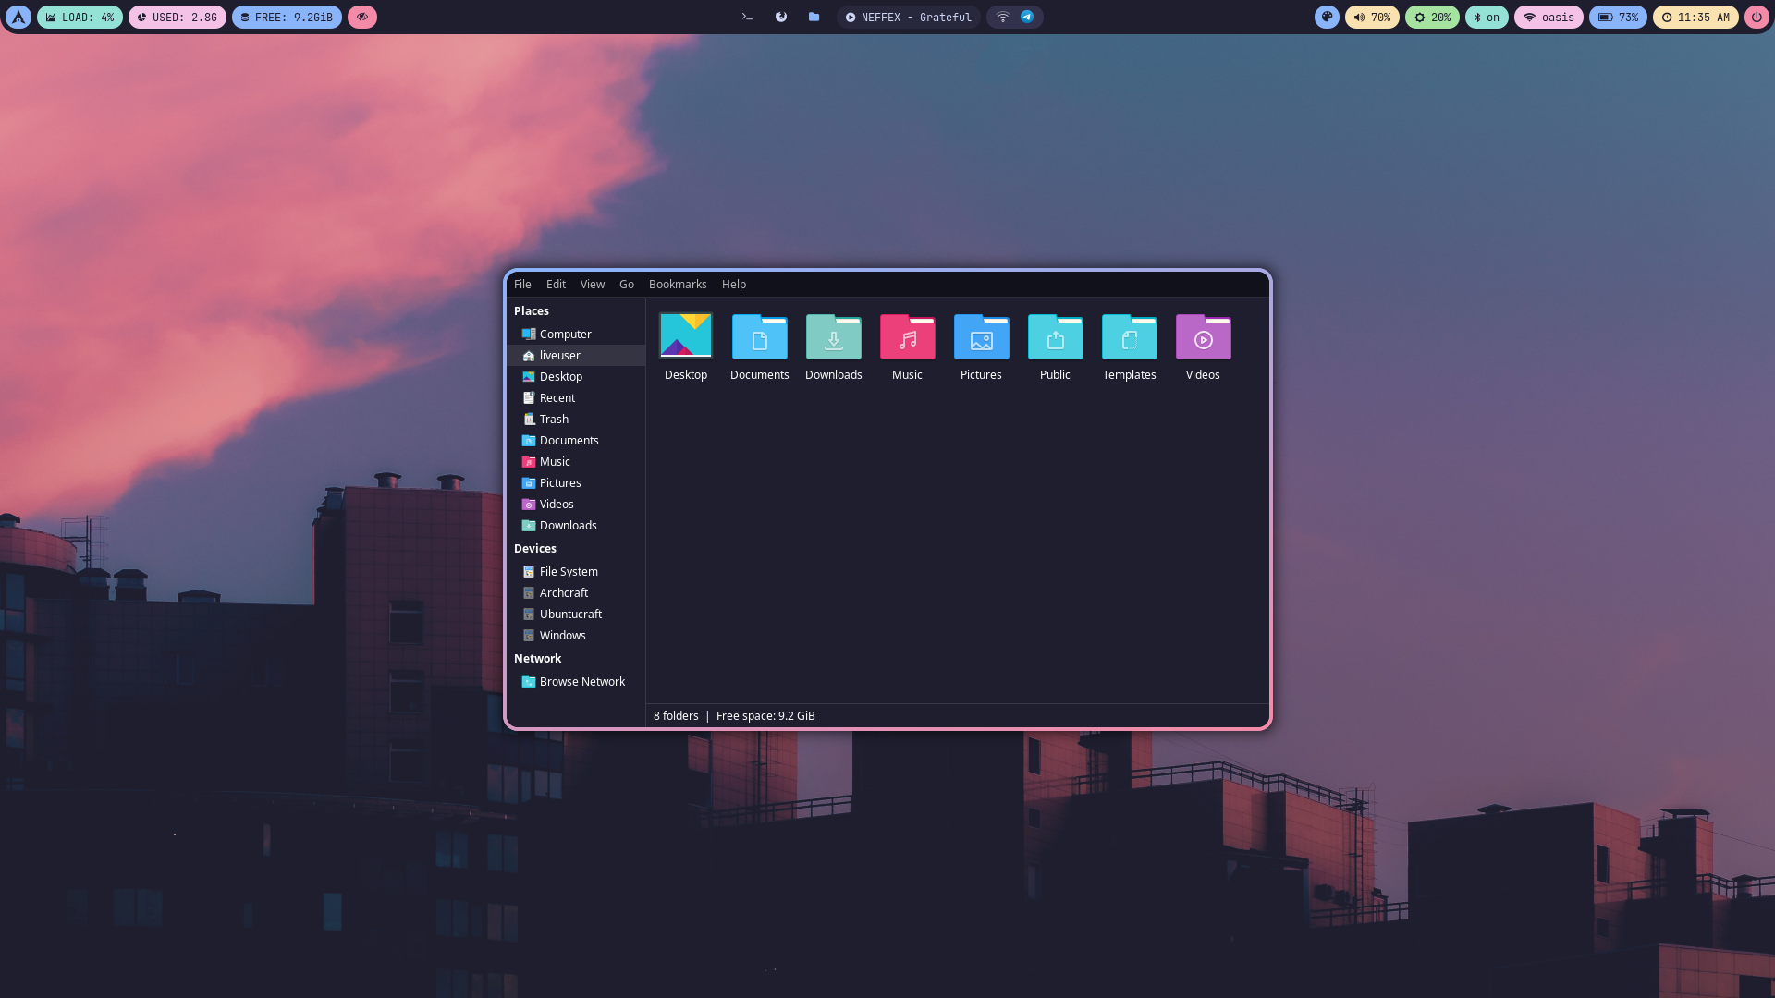Open the Downloads folder icon
1775x998 pixels.
pos(833,338)
